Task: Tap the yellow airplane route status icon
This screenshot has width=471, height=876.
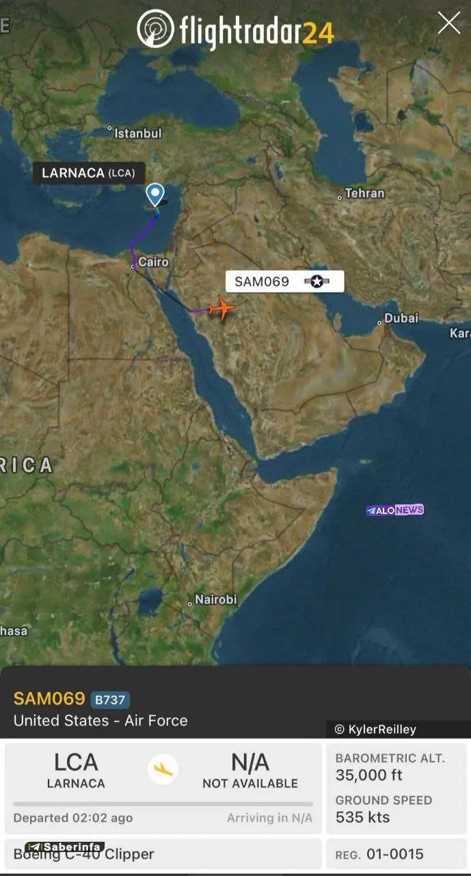Action: tap(163, 770)
